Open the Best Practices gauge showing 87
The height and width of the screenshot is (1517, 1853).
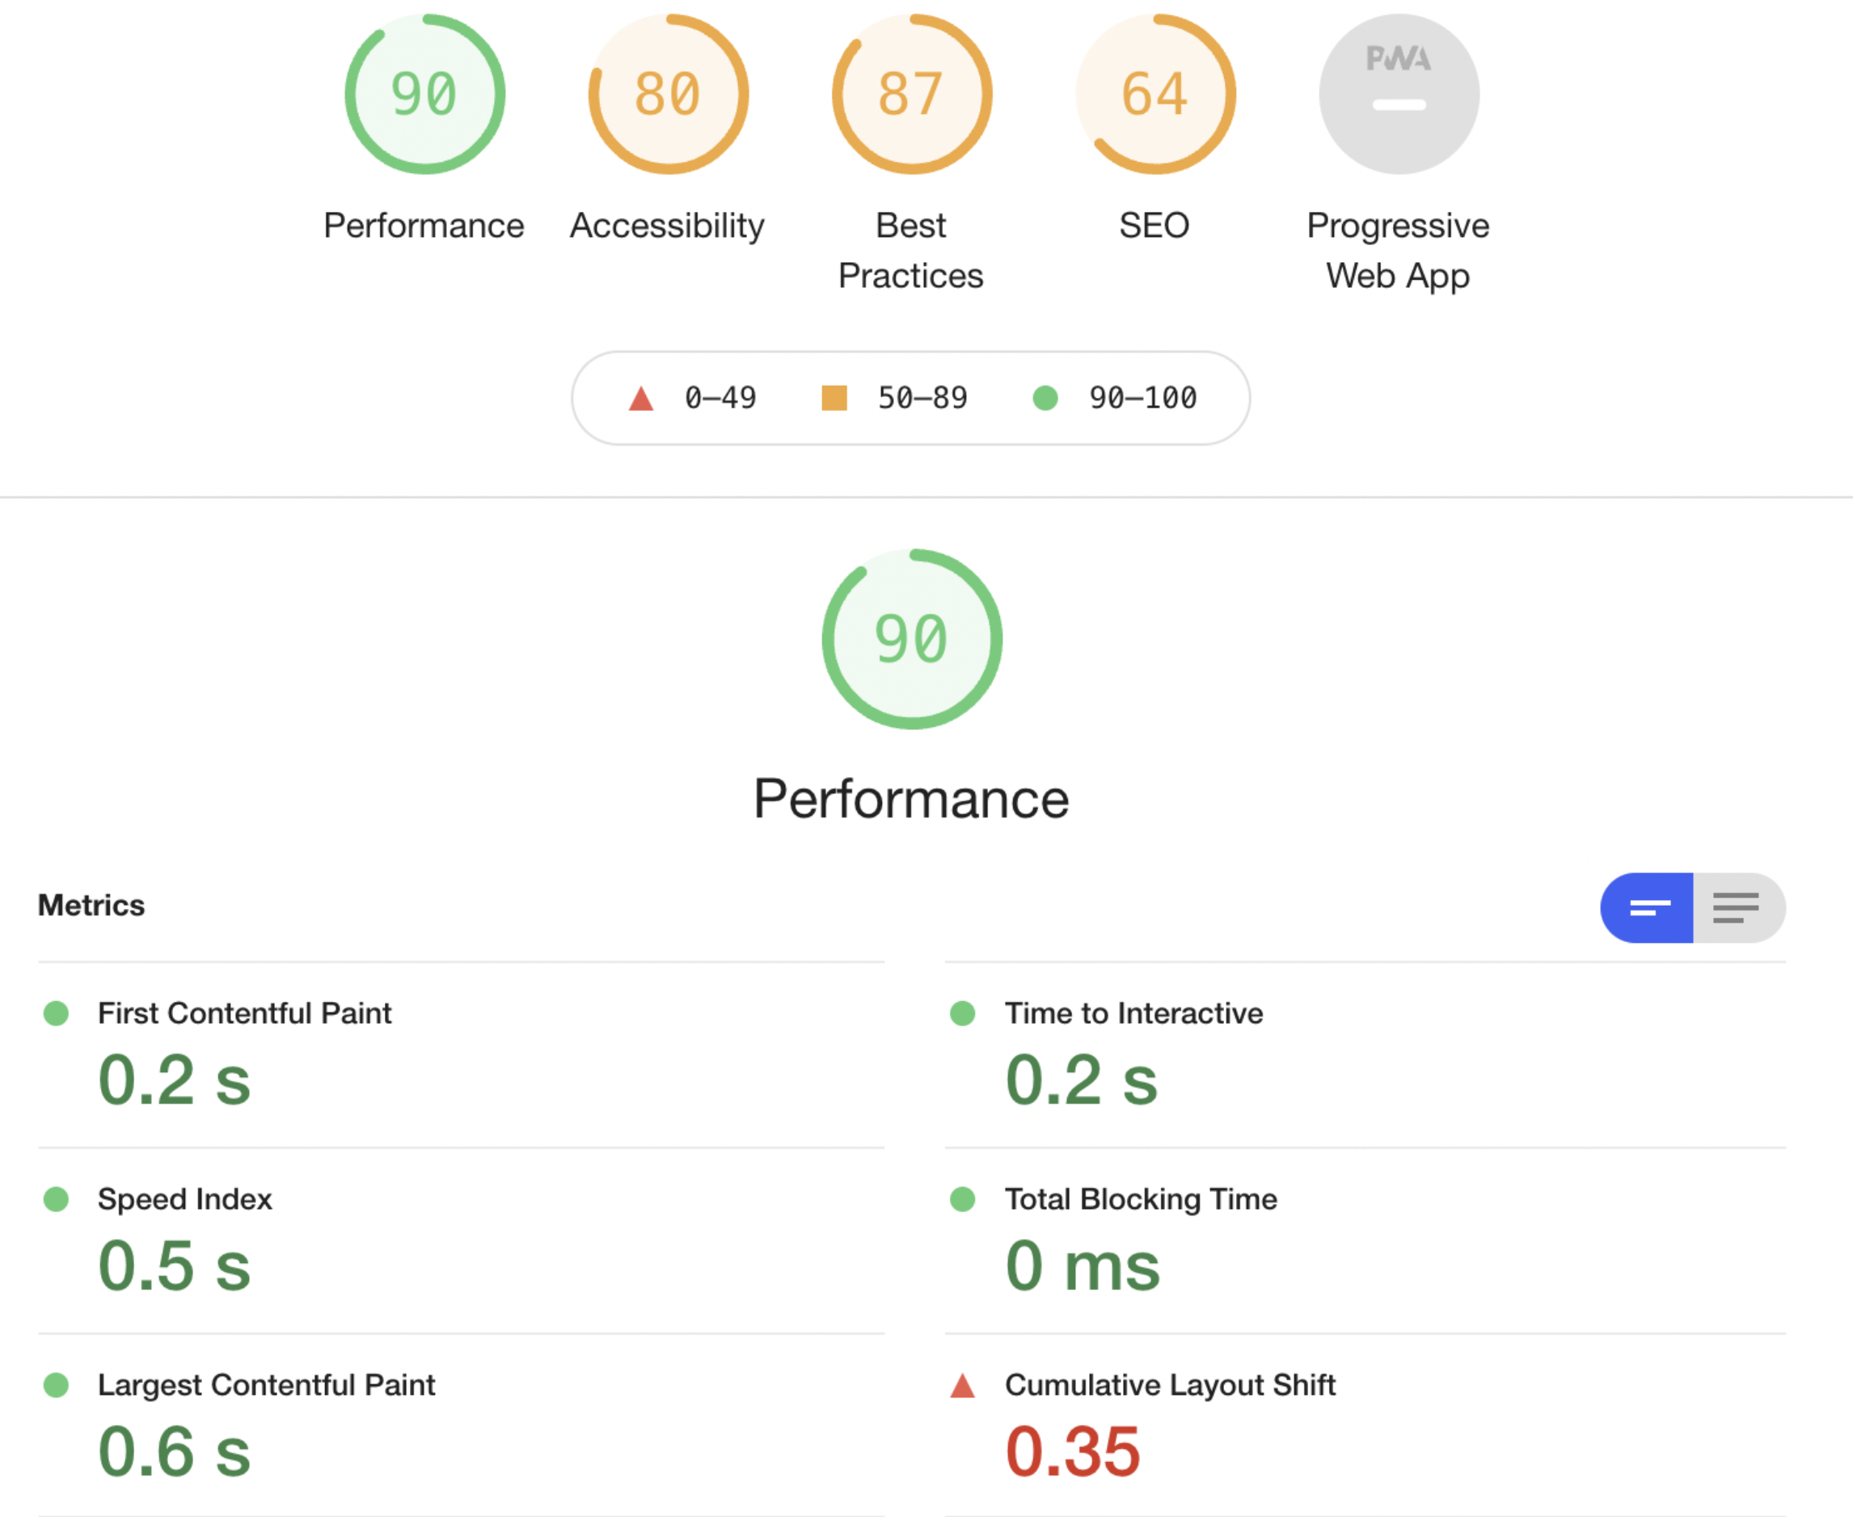pos(911,95)
